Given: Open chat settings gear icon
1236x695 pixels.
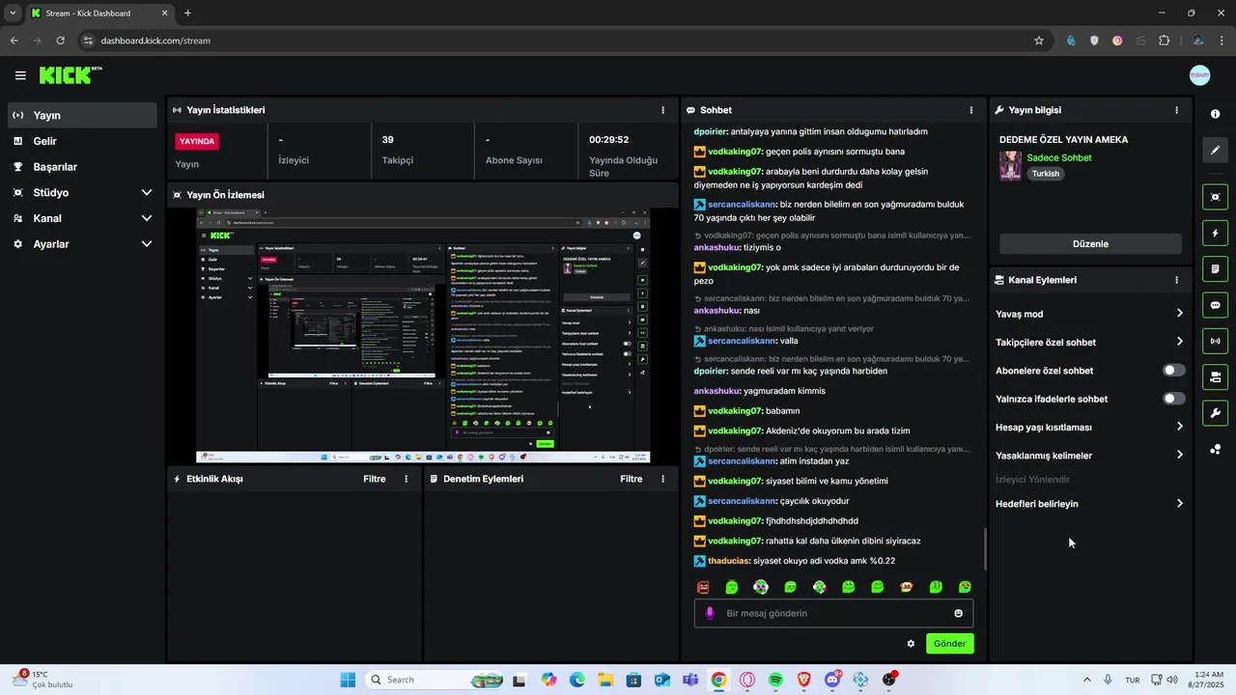Looking at the screenshot, I should click(911, 644).
